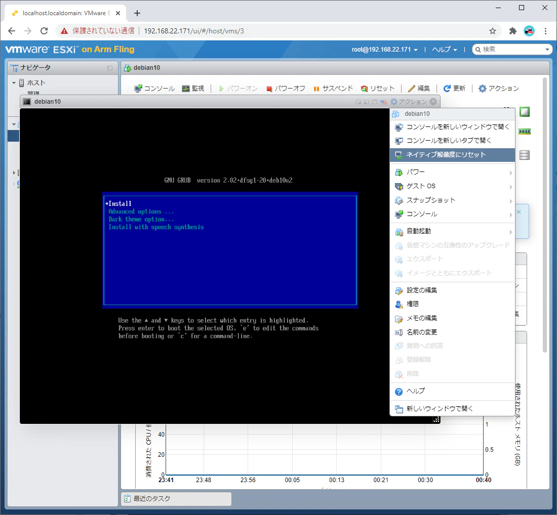Click the サスペンド suspend button
The height and width of the screenshot is (515, 557).
click(x=333, y=89)
